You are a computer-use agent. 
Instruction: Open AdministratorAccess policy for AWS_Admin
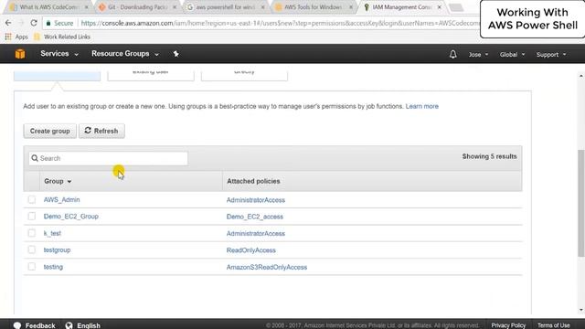pos(256,200)
